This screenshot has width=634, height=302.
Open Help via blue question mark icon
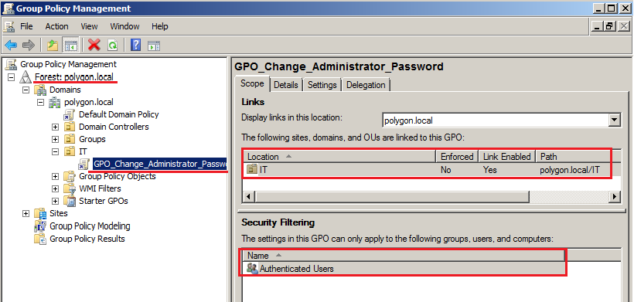pyautogui.click(x=136, y=45)
